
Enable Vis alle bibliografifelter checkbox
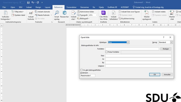(81, 70)
